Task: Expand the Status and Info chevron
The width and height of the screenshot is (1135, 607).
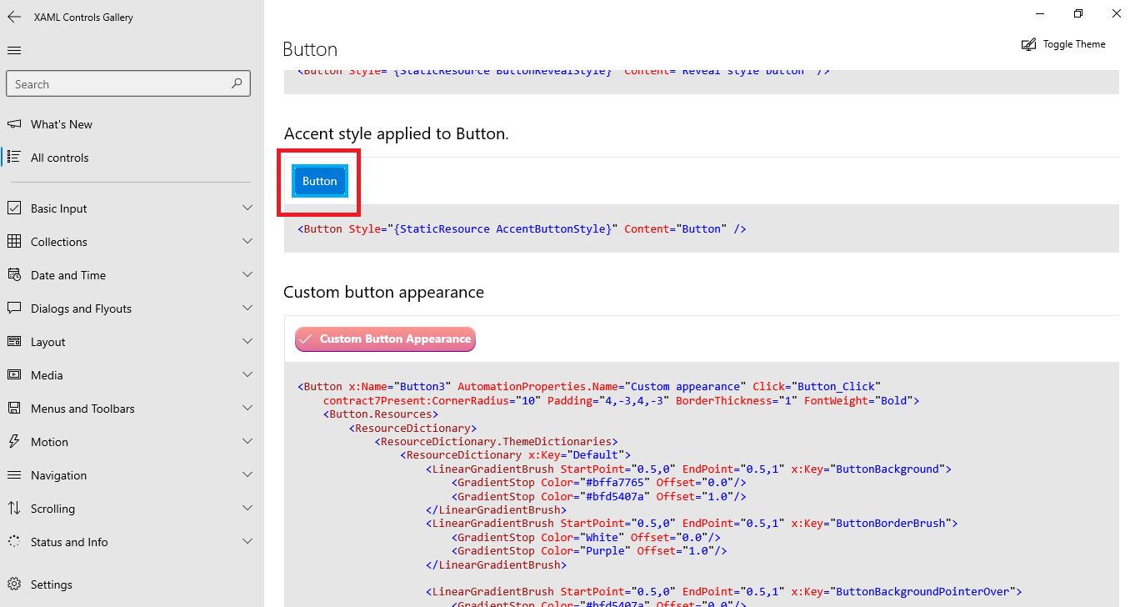Action: click(x=247, y=541)
